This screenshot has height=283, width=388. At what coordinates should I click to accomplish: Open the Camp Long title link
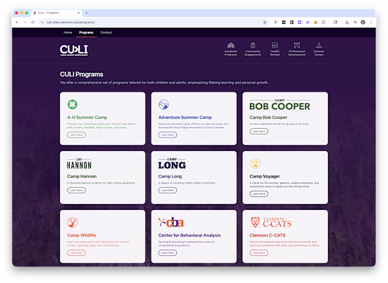coord(170,176)
